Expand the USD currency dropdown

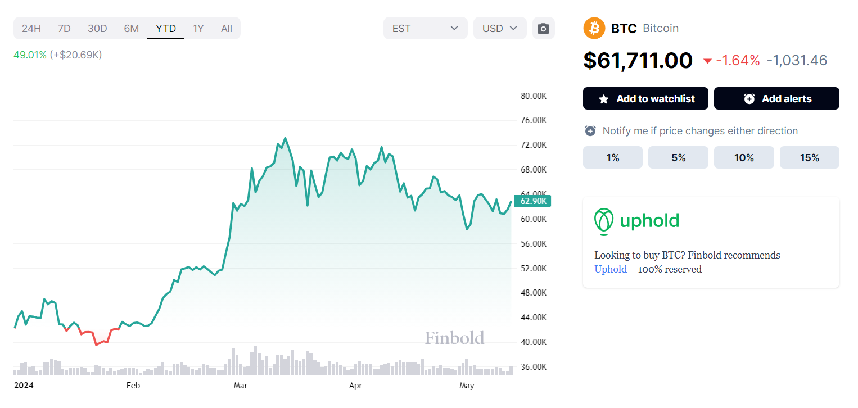click(500, 28)
